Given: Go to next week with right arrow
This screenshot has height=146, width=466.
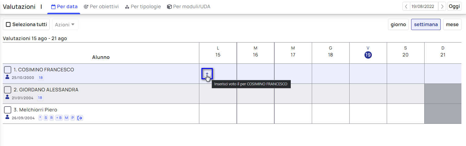Looking at the screenshot, I should point(442,6).
